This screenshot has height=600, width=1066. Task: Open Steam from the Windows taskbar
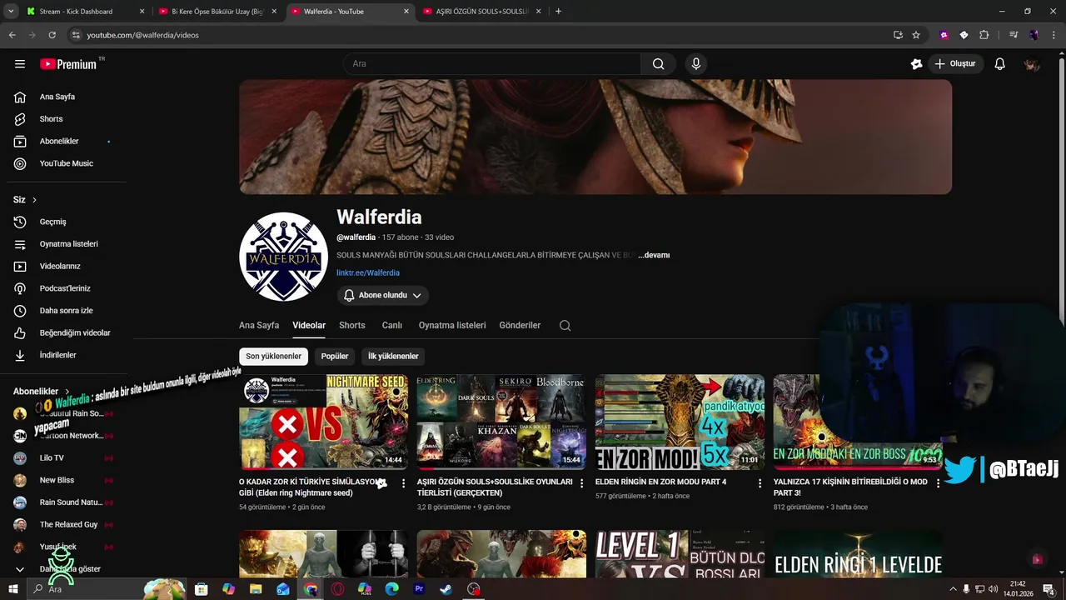tap(446, 589)
